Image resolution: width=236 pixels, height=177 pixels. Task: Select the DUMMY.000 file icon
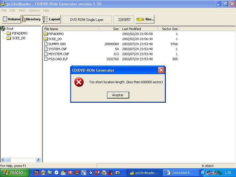46,44
